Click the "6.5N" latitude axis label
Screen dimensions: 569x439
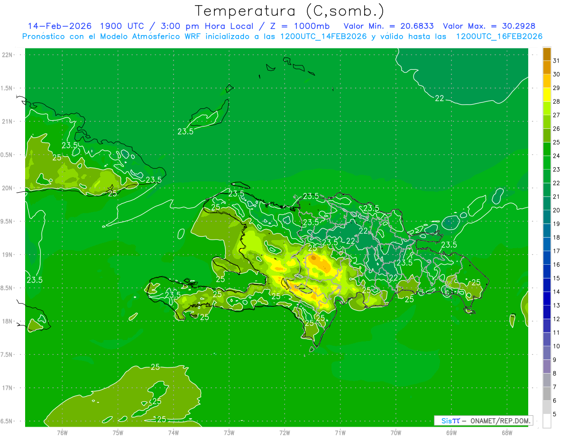click(7, 421)
